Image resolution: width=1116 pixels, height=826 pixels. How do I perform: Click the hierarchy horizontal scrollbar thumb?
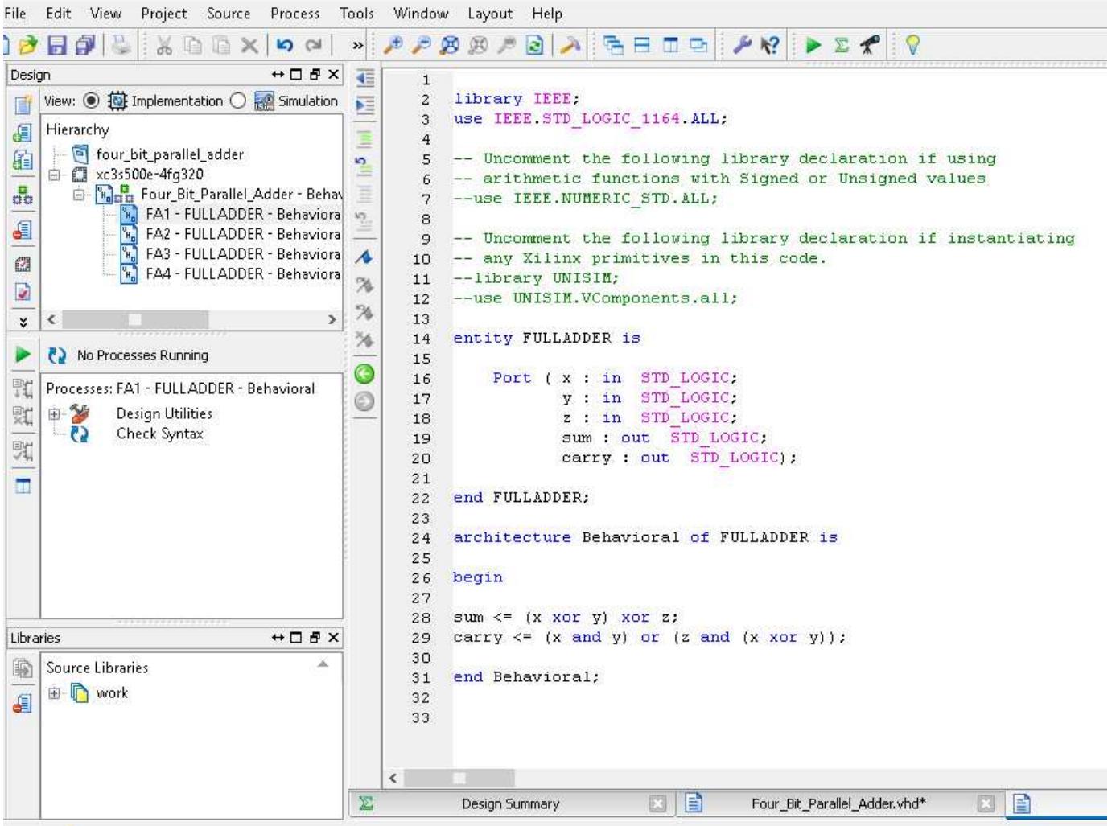pyautogui.click(x=136, y=319)
